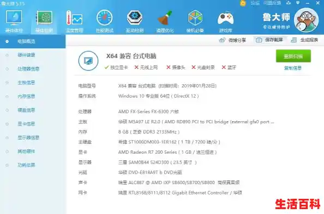Click the 8 GB DDR3 2133MHz memory value

point(149,132)
